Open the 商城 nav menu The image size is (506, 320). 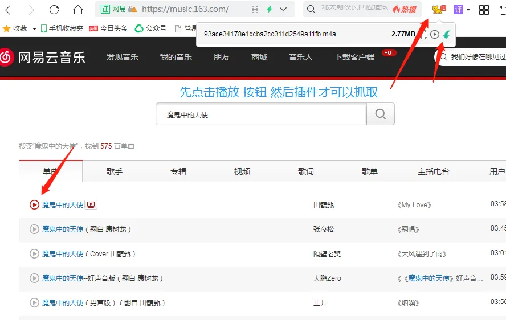click(x=259, y=57)
